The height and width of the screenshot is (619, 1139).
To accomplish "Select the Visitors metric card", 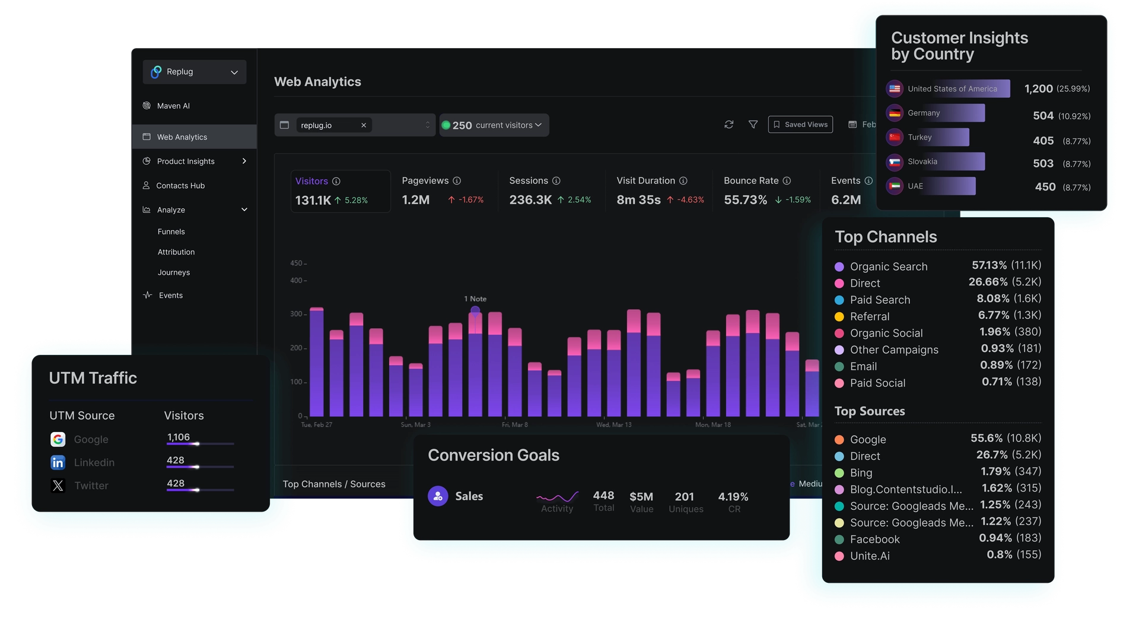I will [341, 191].
